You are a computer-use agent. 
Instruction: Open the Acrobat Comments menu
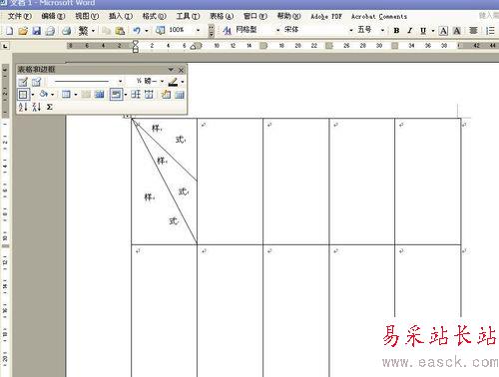point(379,16)
